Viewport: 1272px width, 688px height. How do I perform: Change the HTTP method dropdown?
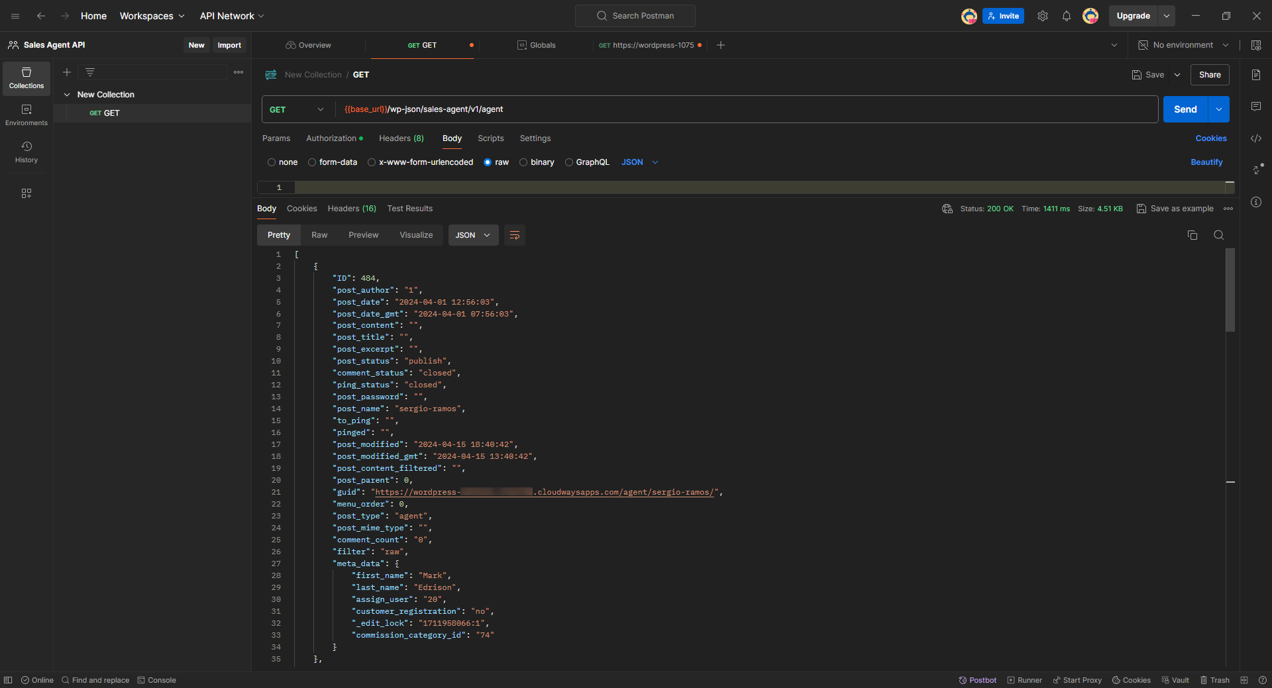point(297,109)
